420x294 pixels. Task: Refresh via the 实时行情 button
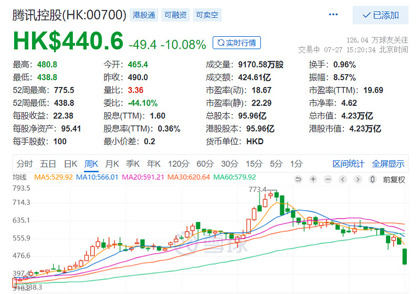(237, 43)
